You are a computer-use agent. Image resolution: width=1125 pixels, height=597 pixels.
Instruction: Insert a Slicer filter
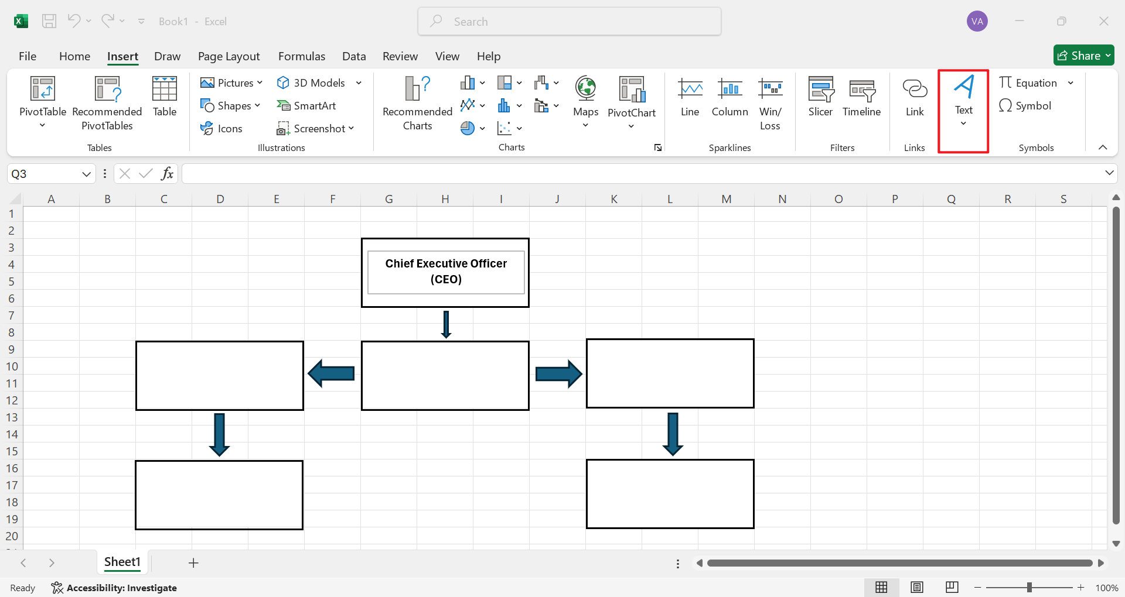(820, 98)
